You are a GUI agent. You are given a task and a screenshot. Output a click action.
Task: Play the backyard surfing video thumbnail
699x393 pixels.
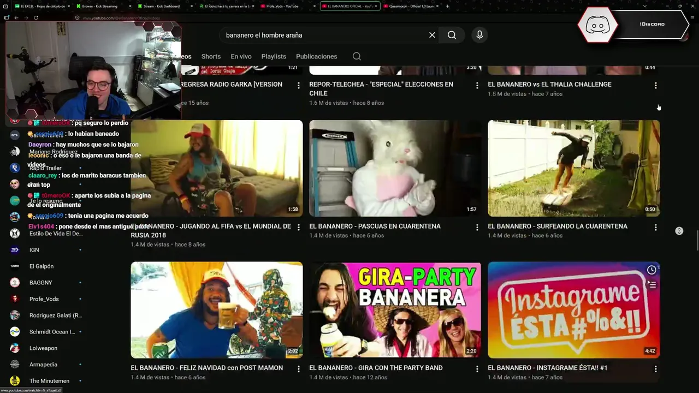(573, 168)
